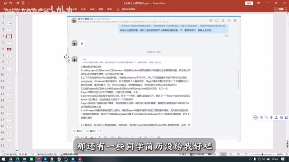This screenshot has width=289, height=162.
Task: Fit slide to current window
Action: click(x=287, y=154)
